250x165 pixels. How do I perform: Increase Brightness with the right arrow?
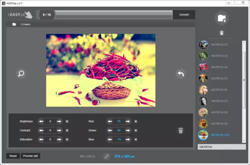click(x=59, y=121)
